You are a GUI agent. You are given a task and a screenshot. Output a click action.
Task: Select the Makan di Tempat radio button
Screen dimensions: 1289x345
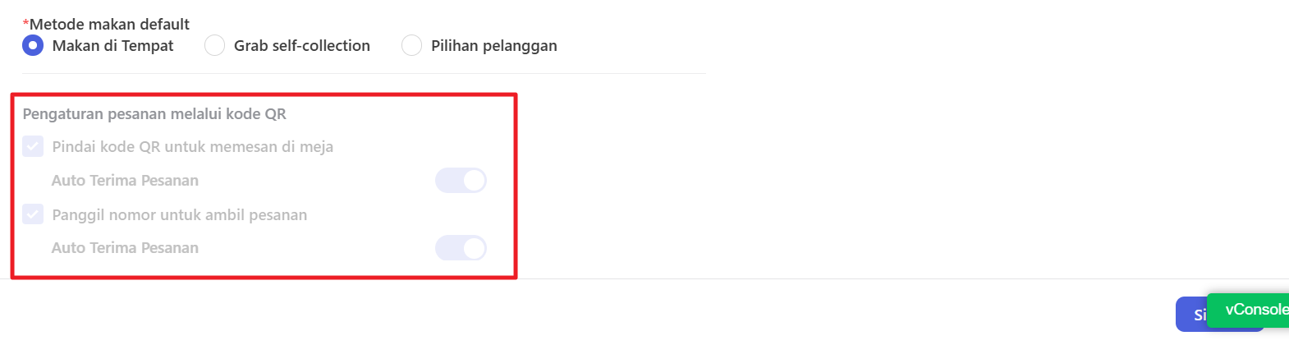point(33,45)
